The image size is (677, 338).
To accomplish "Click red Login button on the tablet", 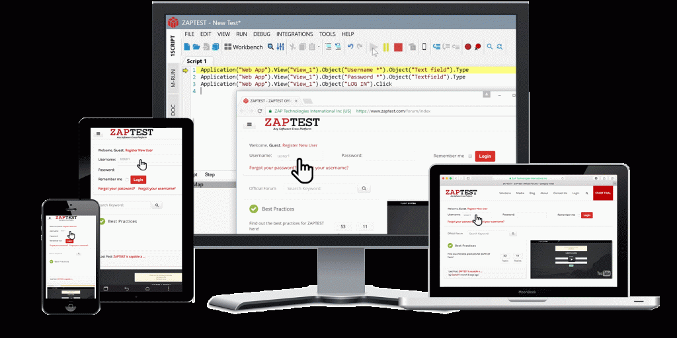I will pos(138,180).
